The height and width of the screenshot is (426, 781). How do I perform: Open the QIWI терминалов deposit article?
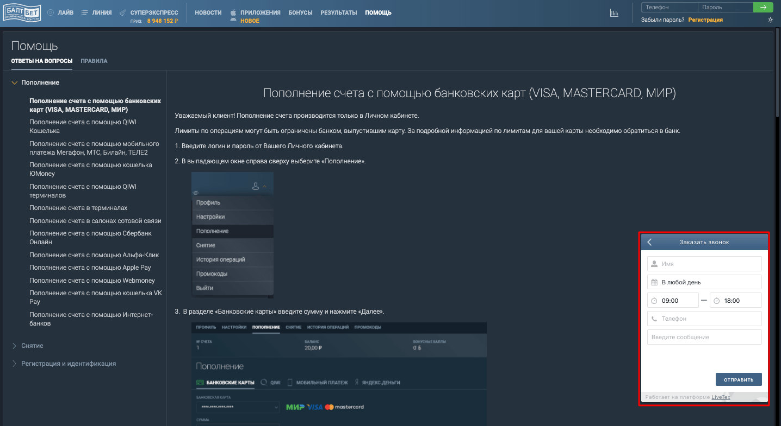[83, 191]
